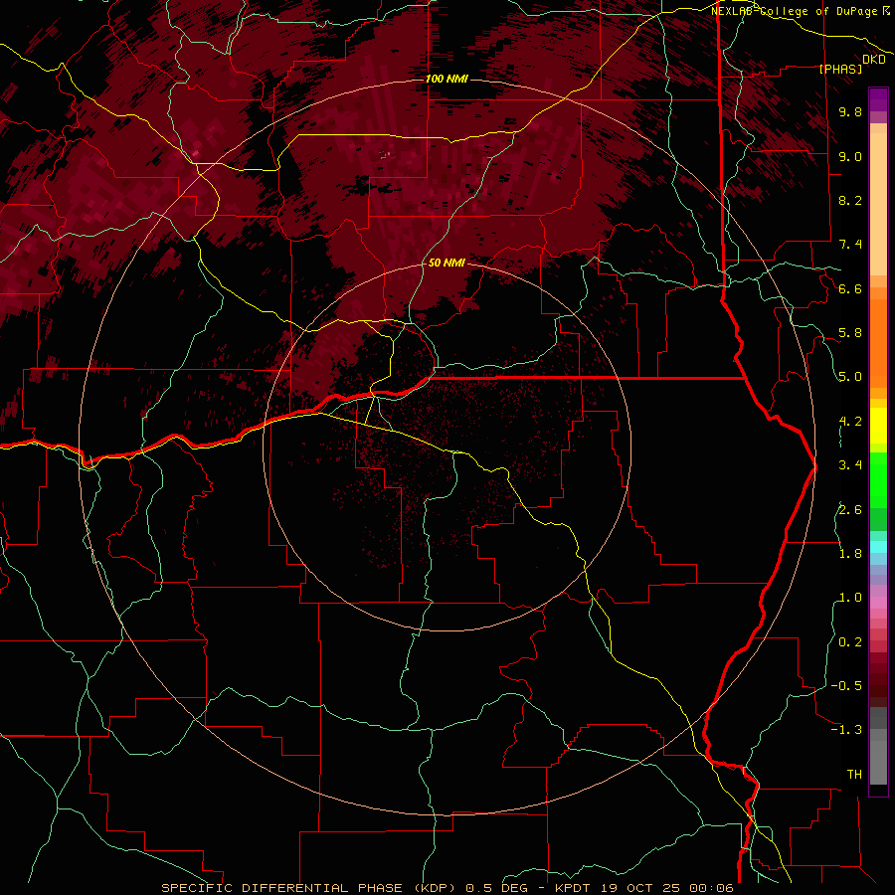The height and width of the screenshot is (895, 895).
Task: Click the 2.6 scale value
Action: (850, 510)
